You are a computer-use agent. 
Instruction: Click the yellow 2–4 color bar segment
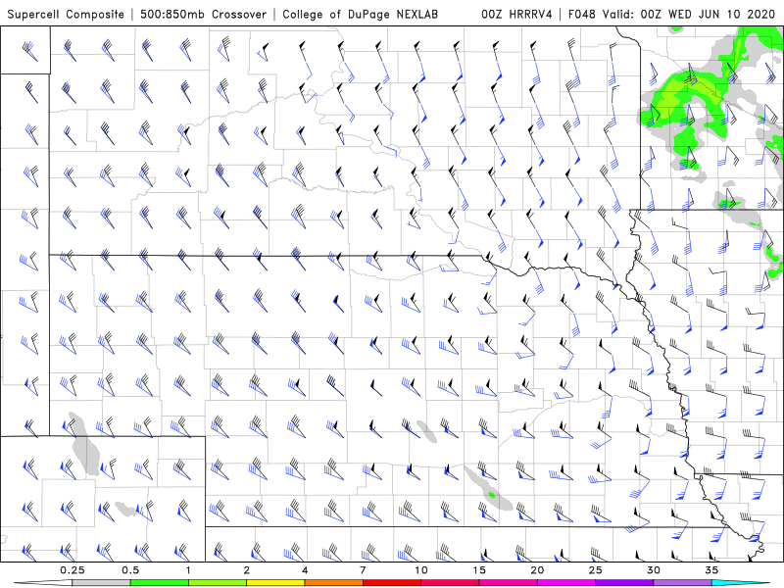(275, 583)
